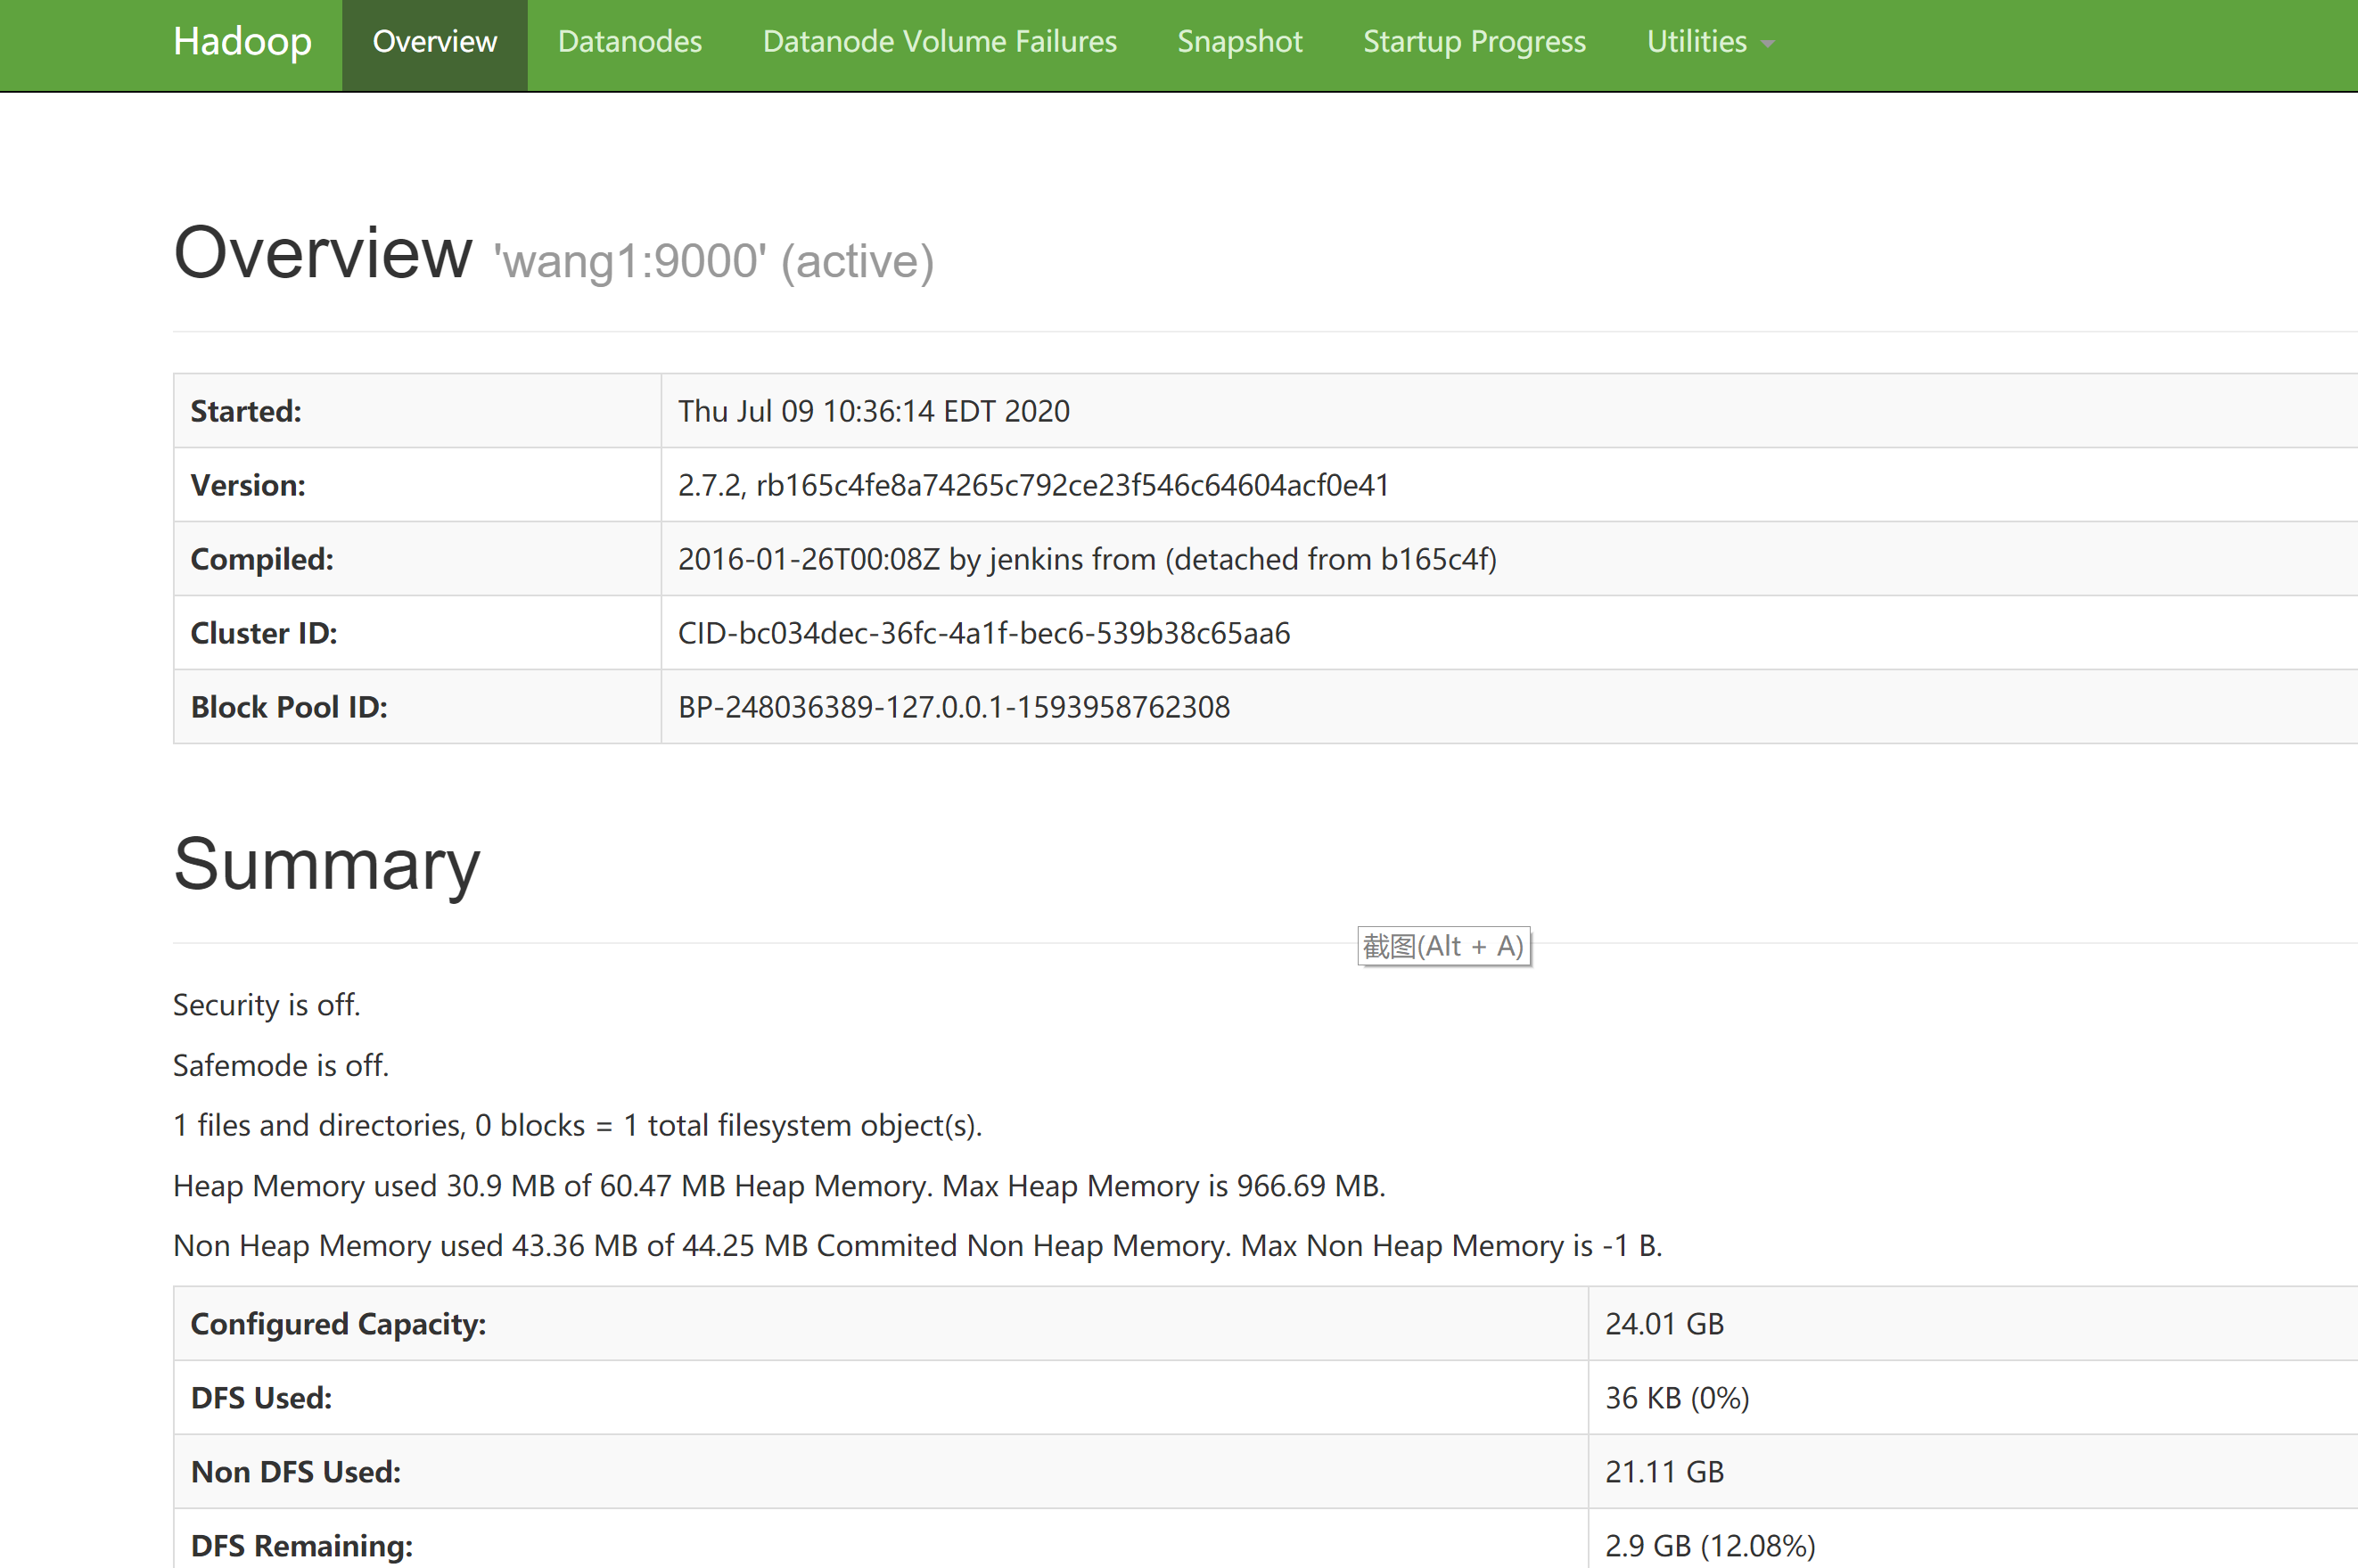Open the Startup Progress tab
2358x1568 pixels.
(1474, 42)
